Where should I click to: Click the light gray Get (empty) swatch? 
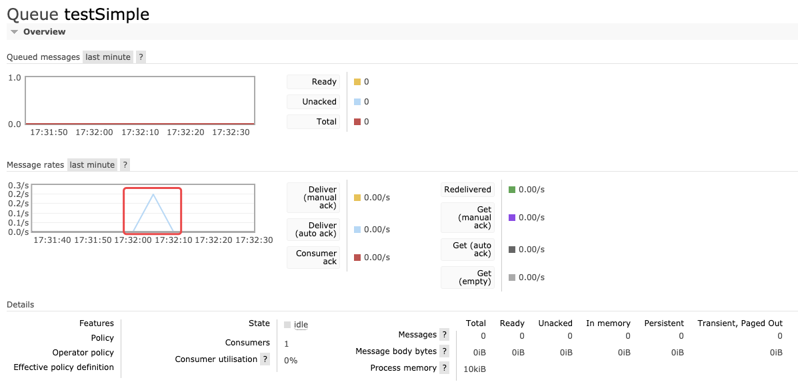[x=512, y=278]
